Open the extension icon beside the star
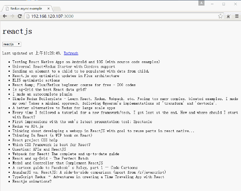This screenshot has width=241, height=191. tap(228, 16)
